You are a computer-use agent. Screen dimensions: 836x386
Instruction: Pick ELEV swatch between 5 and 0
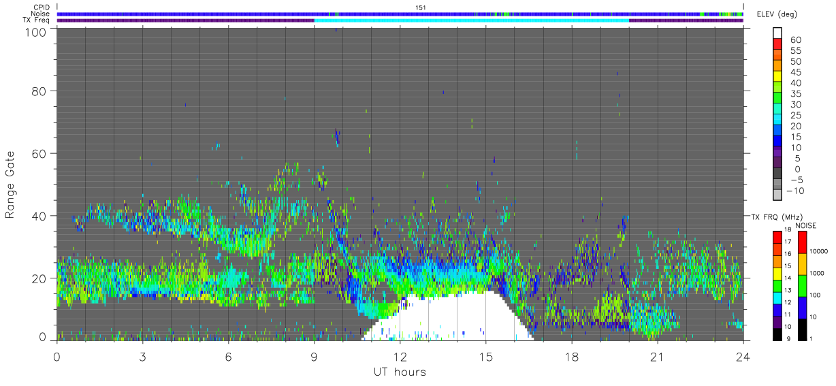coord(777,163)
